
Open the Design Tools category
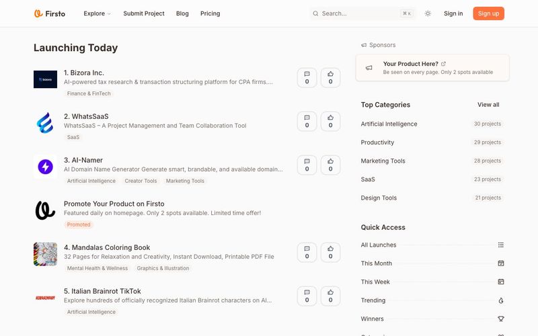[x=432, y=198]
